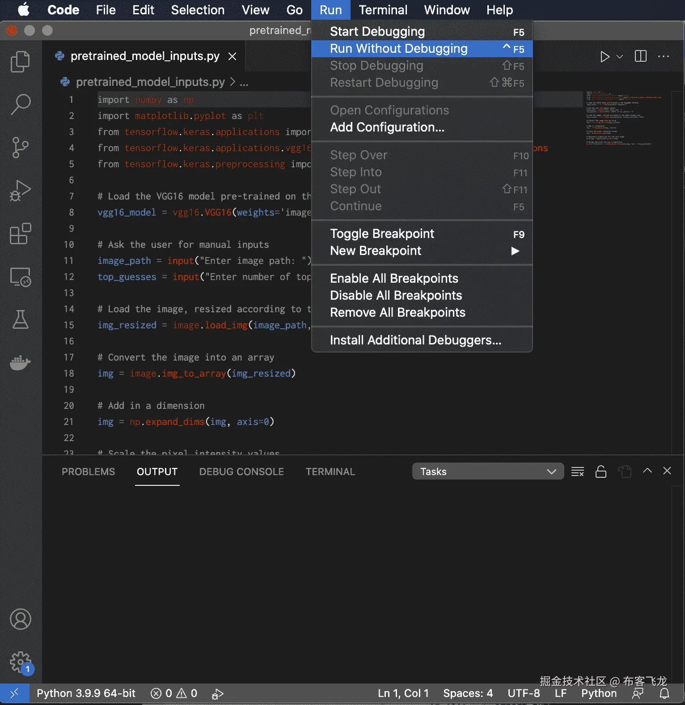This screenshot has width=685, height=705.
Task: Choose Run Without Debugging
Action: 398,48
